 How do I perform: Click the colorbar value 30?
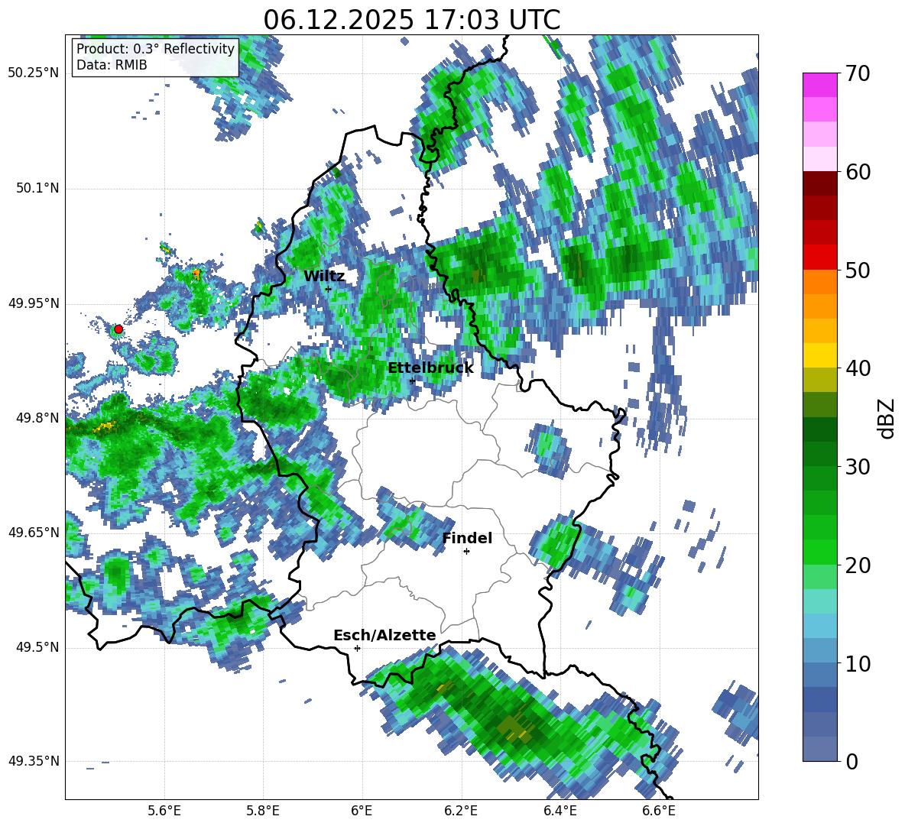(858, 467)
